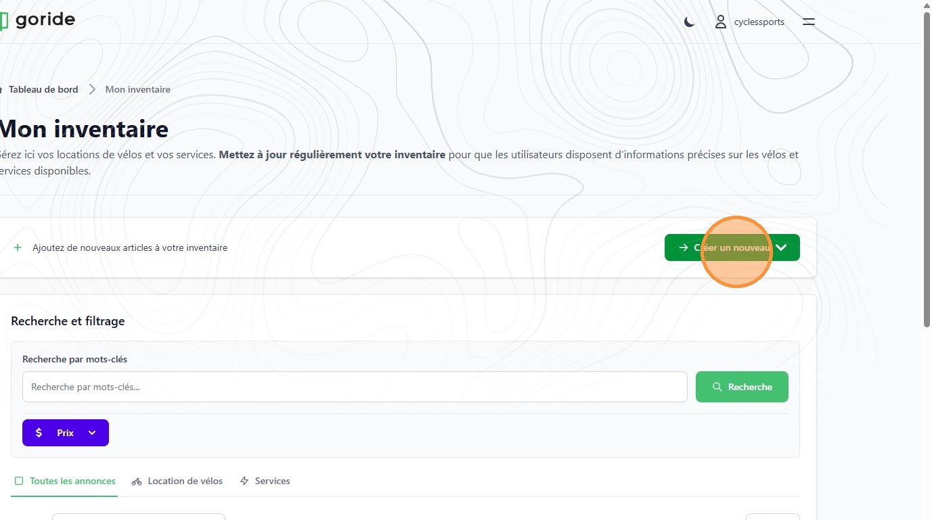Screen dimensions: 932x520
Task: Click the bicycle icon in the tabs
Action: tap(137, 481)
